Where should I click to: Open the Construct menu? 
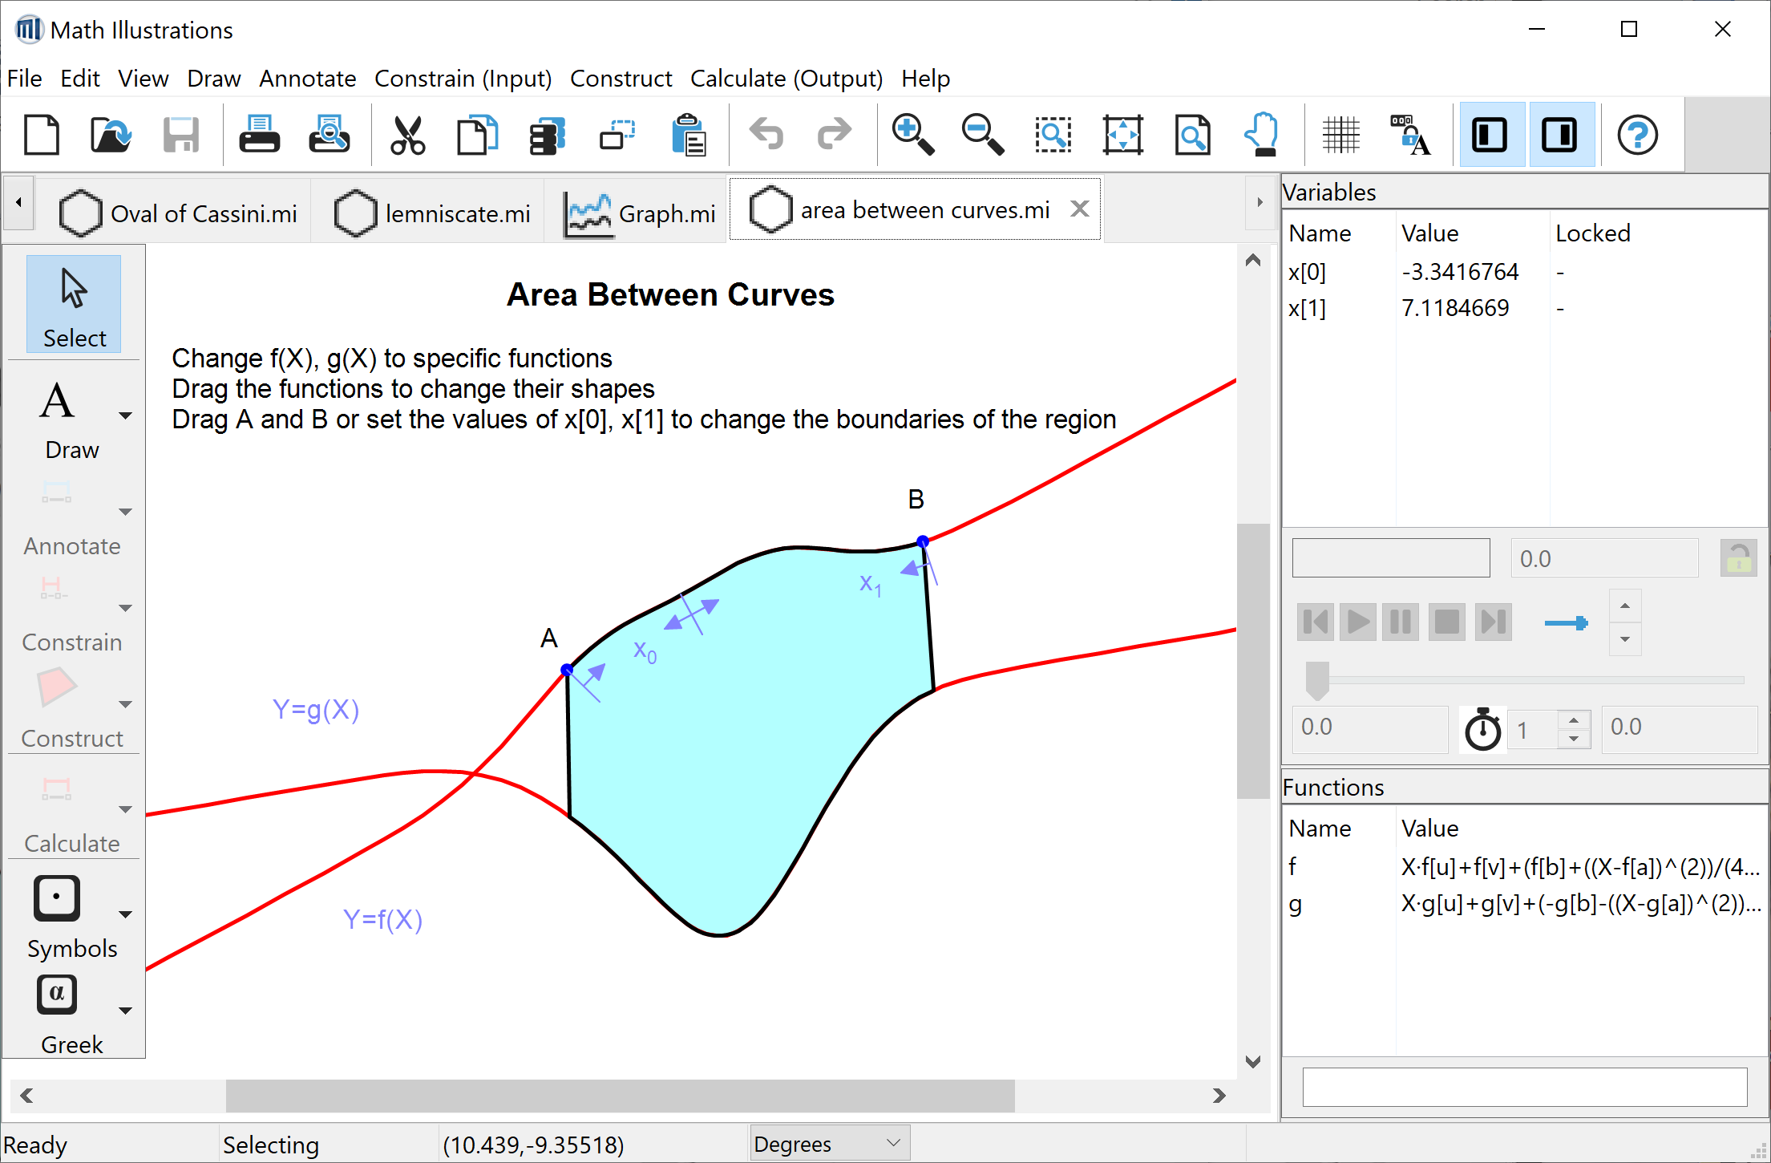[621, 79]
